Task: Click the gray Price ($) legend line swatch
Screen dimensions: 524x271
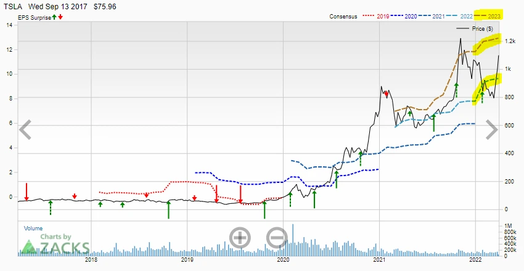Action: click(463, 29)
